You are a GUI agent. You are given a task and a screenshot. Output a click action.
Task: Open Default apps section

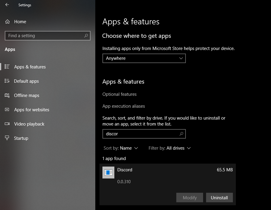point(26,81)
